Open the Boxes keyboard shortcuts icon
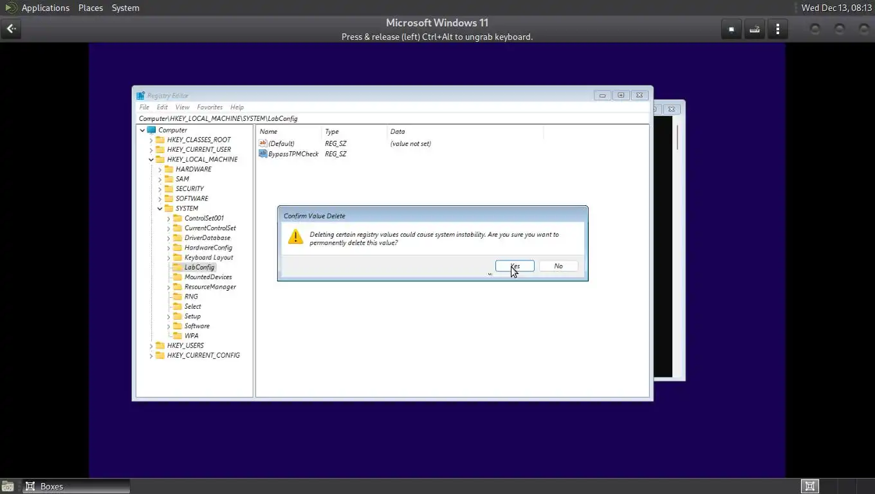The width and height of the screenshot is (875, 494). coord(754,29)
